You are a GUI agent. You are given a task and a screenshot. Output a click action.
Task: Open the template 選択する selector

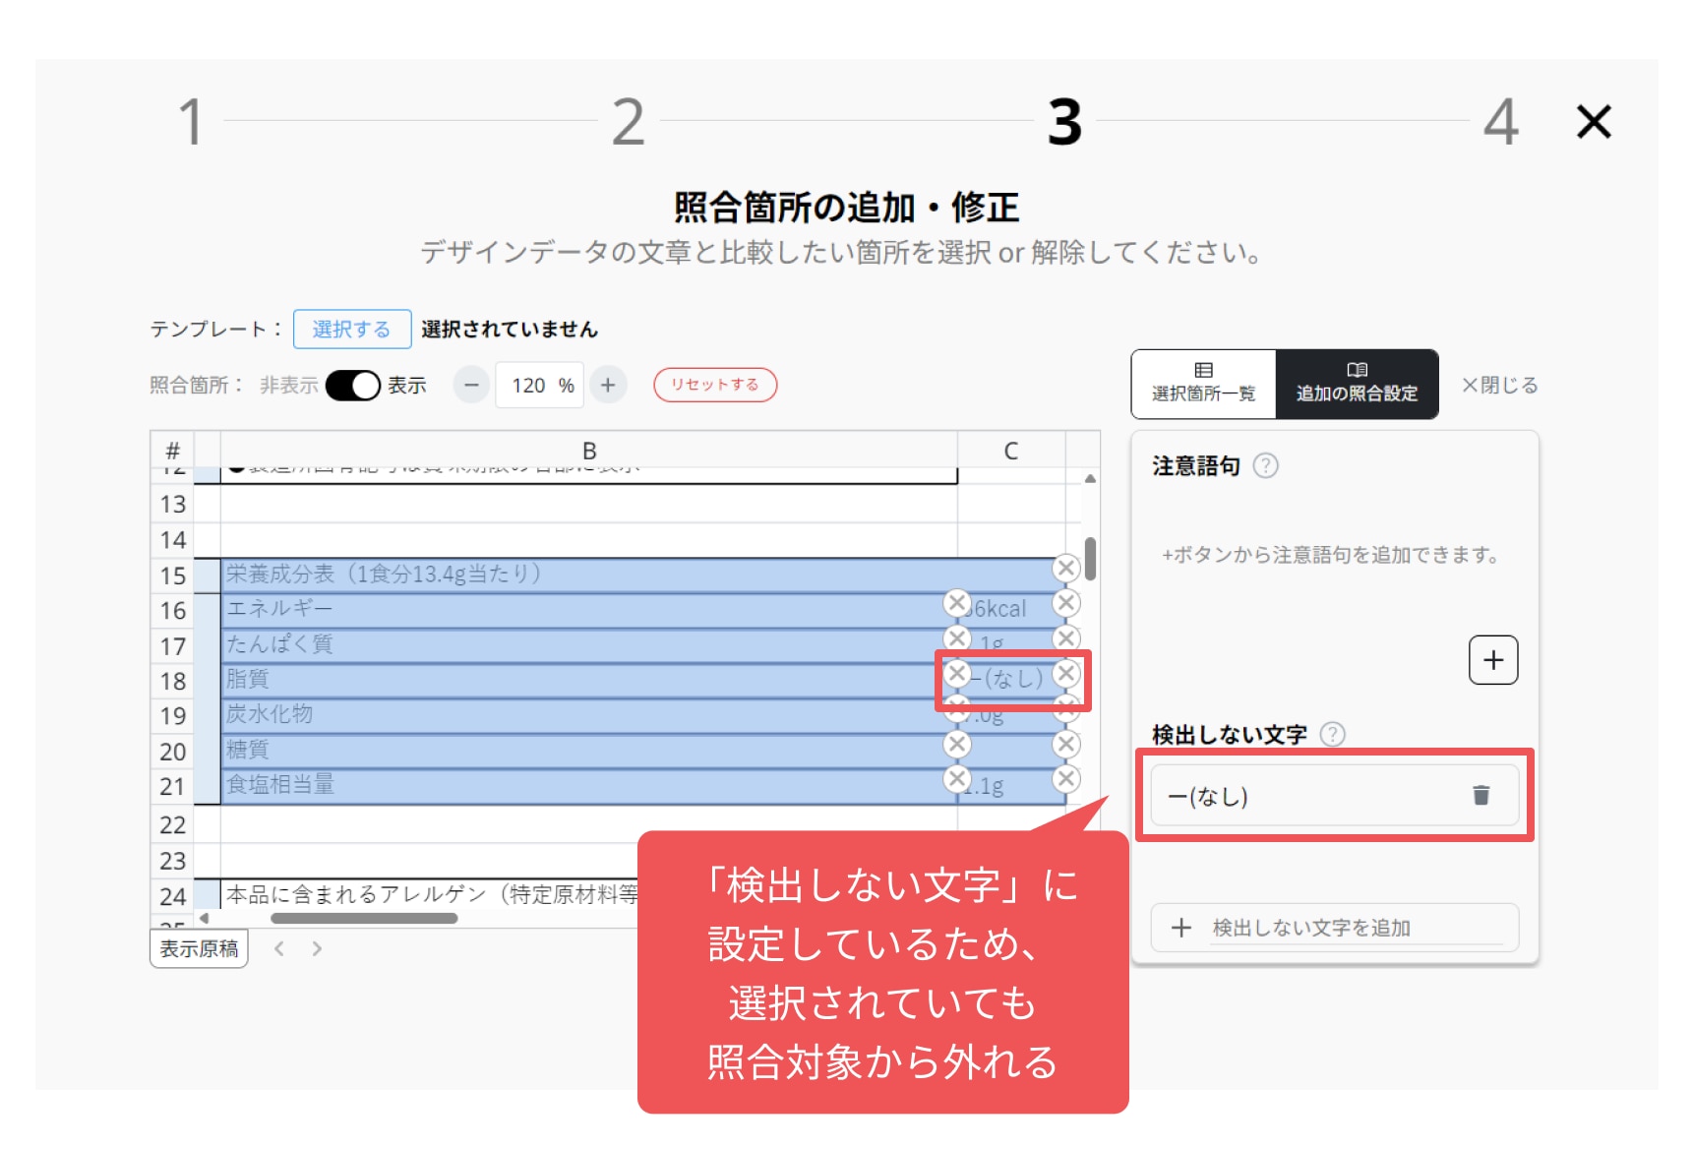pyautogui.click(x=352, y=329)
